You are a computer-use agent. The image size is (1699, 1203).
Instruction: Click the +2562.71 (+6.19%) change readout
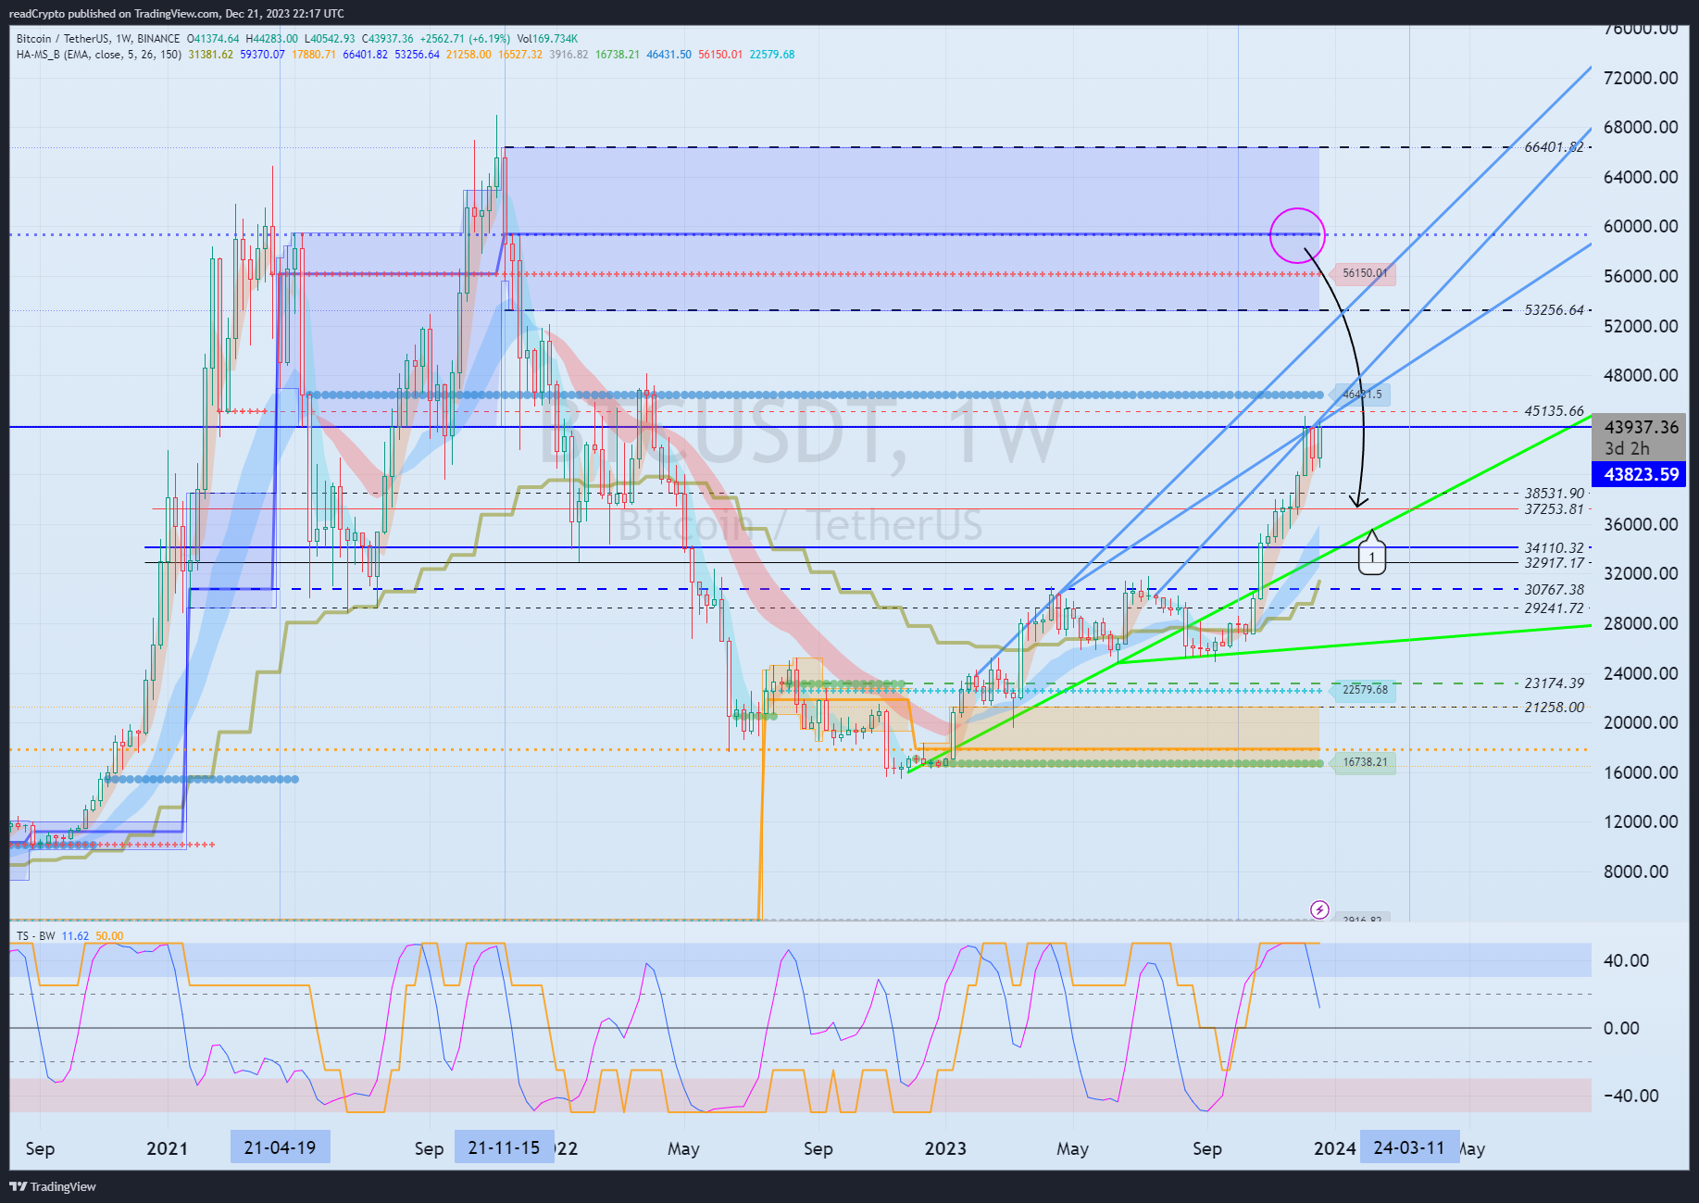coord(465,39)
